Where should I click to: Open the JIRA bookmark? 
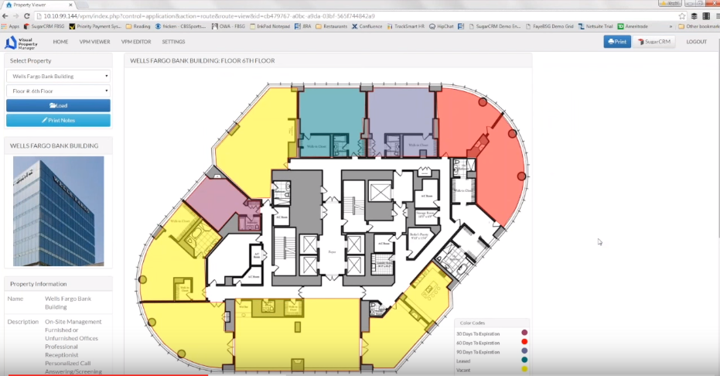point(303,26)
